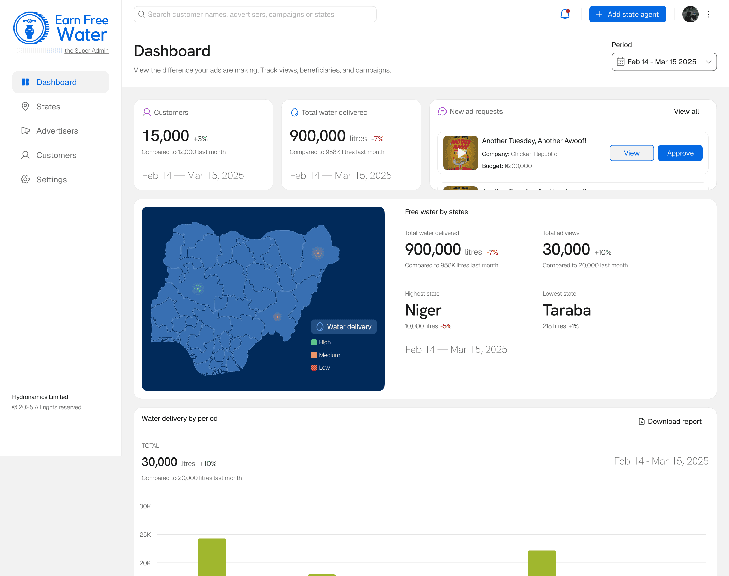Image resolution: width=729 pixels, height=576 pixels.
Task: Click the New ad requests chat icon
Action: coord(442,112)
